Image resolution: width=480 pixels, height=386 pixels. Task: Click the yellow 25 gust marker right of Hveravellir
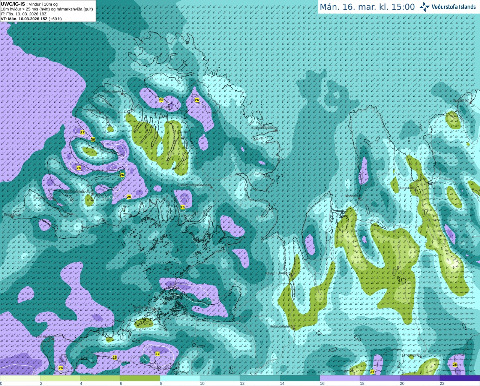coord(455,365)
